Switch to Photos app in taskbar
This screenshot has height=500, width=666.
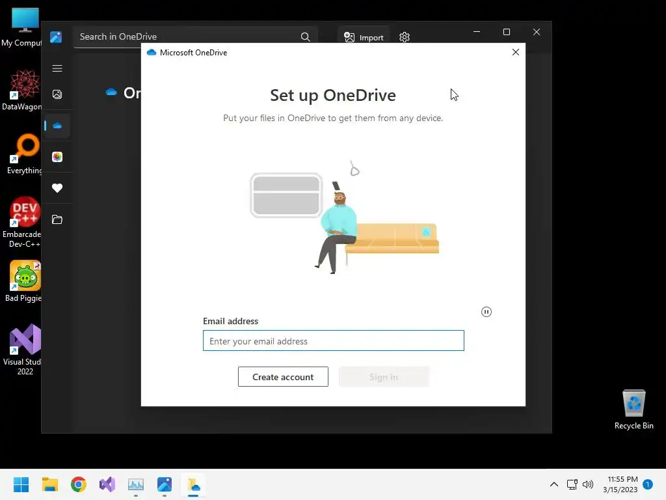(x=165, y=484)
